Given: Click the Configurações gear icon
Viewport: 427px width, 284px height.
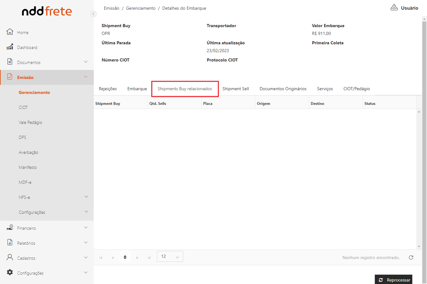Looking at the screenshot, I should [x=10, y=272].
